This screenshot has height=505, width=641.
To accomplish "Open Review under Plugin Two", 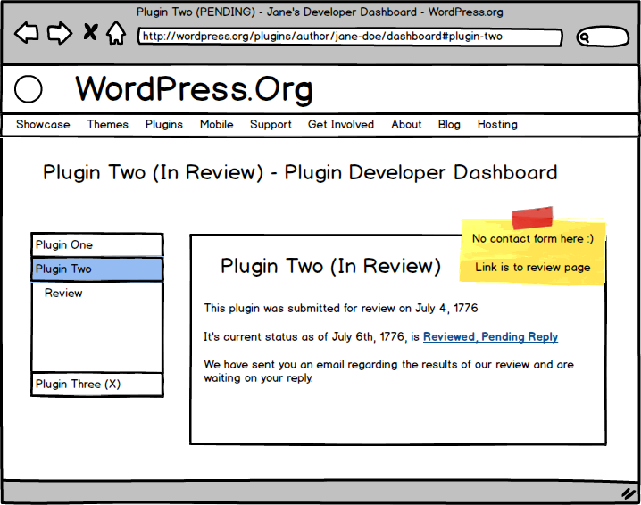I will (x=63, y=294).
